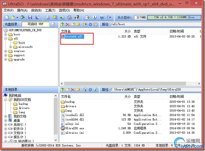Click the blue Info icon

tap(95, 17)
